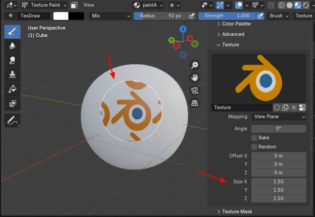This screenshot has height=217, width=315.
Task: Click the Radius slider
Action: click(x=161, y=16)
